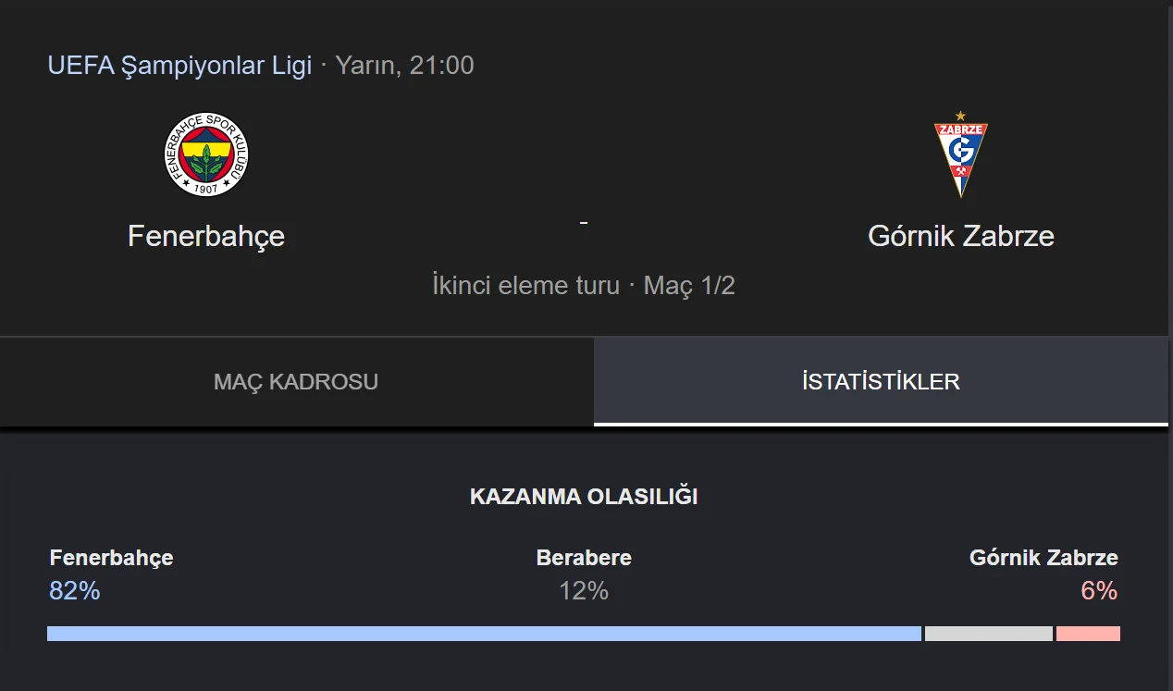Viewport: 1173px width, 691px height.
Task: Click the İkinci eleme turu round label
Action: [525, 285]
